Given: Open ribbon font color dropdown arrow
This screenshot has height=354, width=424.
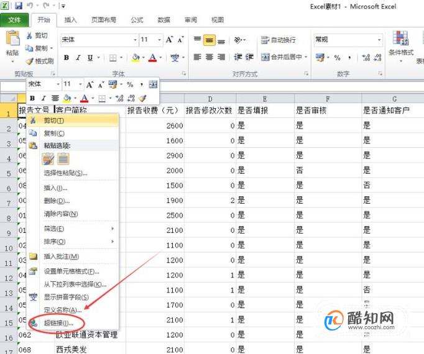Looking at the screenshot, I should (160, 57).
